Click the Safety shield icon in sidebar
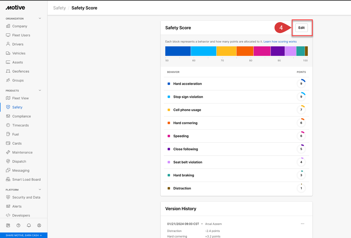 (x=8, y=107)
